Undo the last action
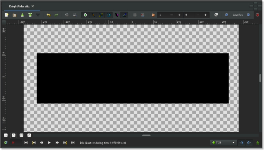Image resolution: width=265 pixels, height=151 pixels. 48,15
